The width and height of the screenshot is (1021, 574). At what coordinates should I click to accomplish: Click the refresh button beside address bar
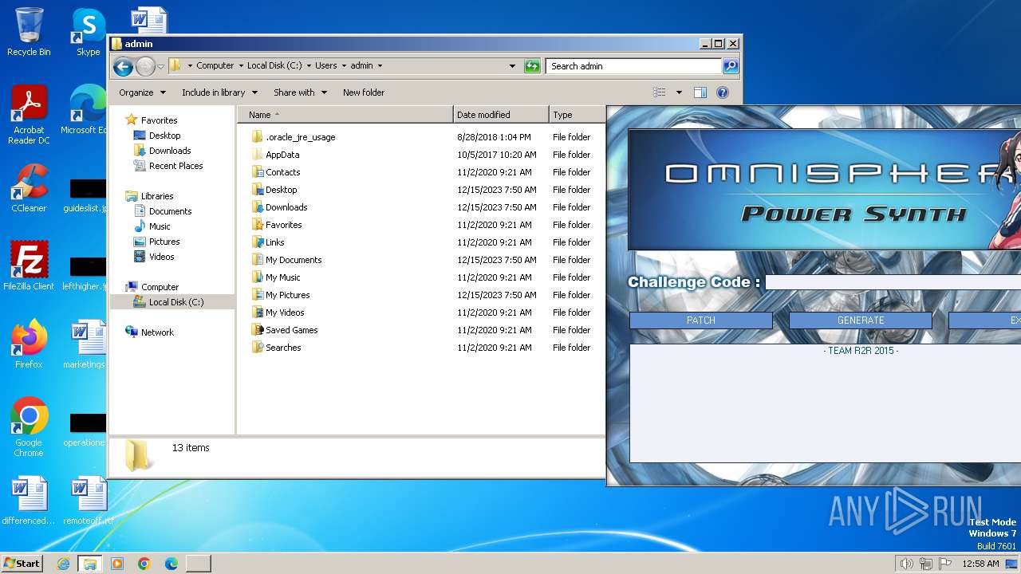coord(532,66)
